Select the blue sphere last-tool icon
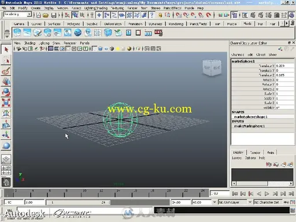This screenshot has width=296, height=222. [x=6, y=146]
